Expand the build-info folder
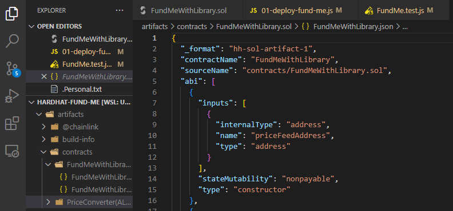Image resolution: width=453 pixels, height=211 pixels. pyautogui.click(x=43, y=140)
